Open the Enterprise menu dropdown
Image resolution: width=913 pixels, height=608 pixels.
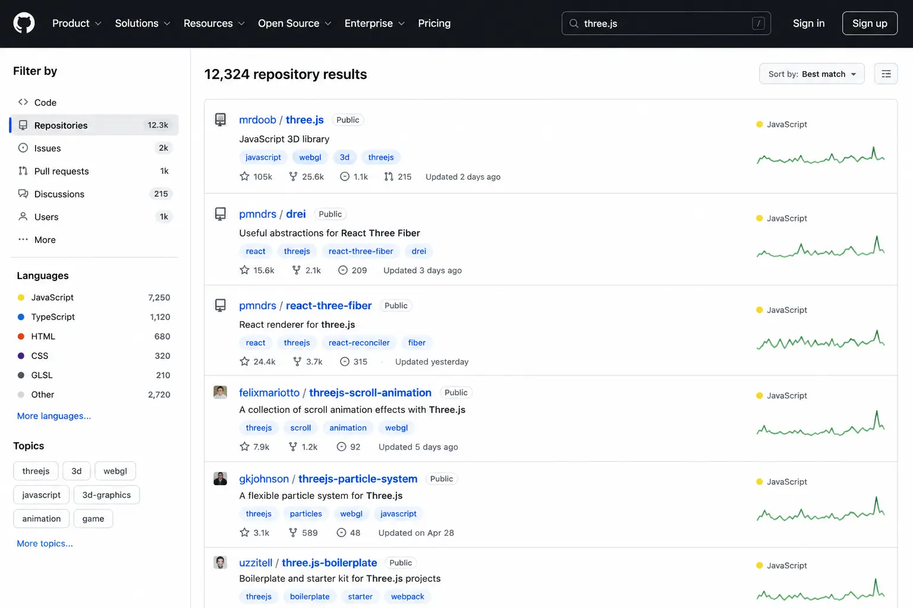[374, 23]
